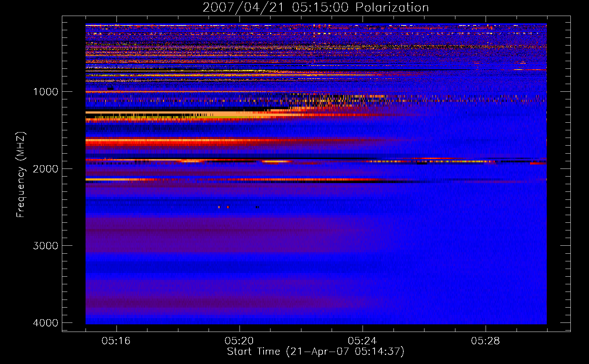
Task: Click the 'Frequency (MHZ)' axis title
Action: pos(21,174)
